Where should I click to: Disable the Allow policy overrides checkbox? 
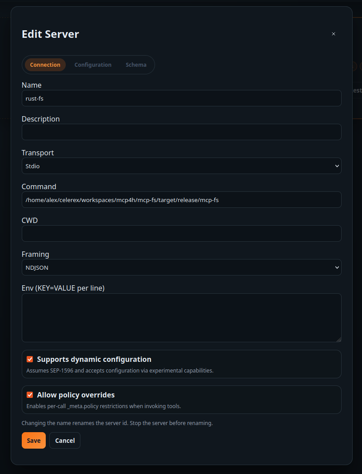[x=29, y=395]
